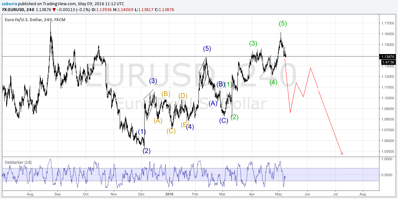Select the blue (3) wave label

click(x=153, y=81)
